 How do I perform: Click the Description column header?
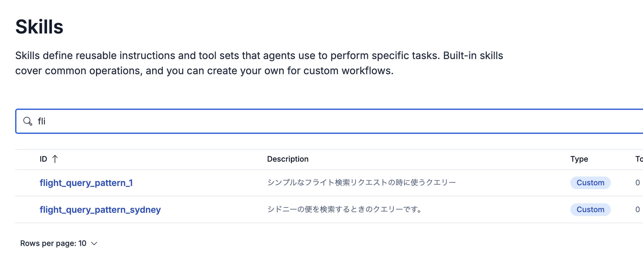coord(288,159)
